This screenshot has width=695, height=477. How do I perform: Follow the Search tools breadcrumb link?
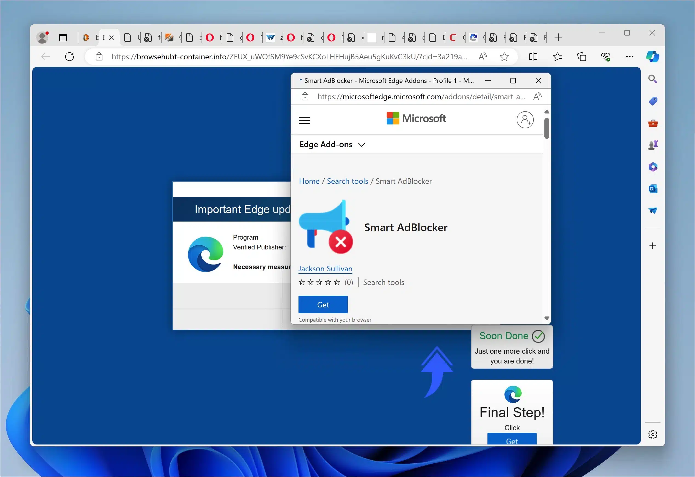(347, 181)
